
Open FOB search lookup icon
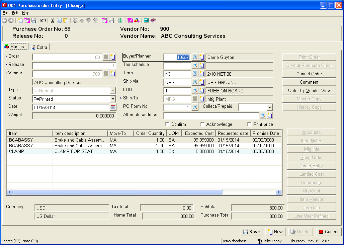195,90
